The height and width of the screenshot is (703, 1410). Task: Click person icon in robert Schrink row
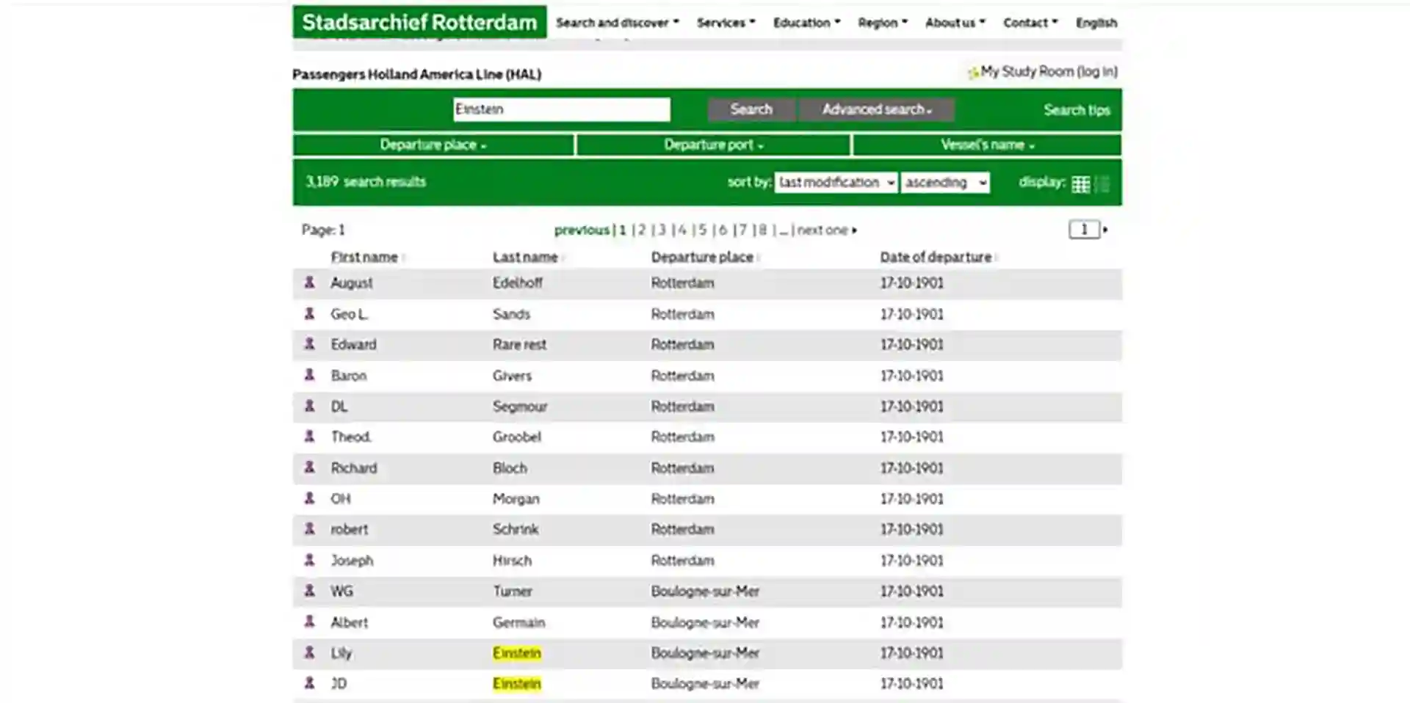309,529
